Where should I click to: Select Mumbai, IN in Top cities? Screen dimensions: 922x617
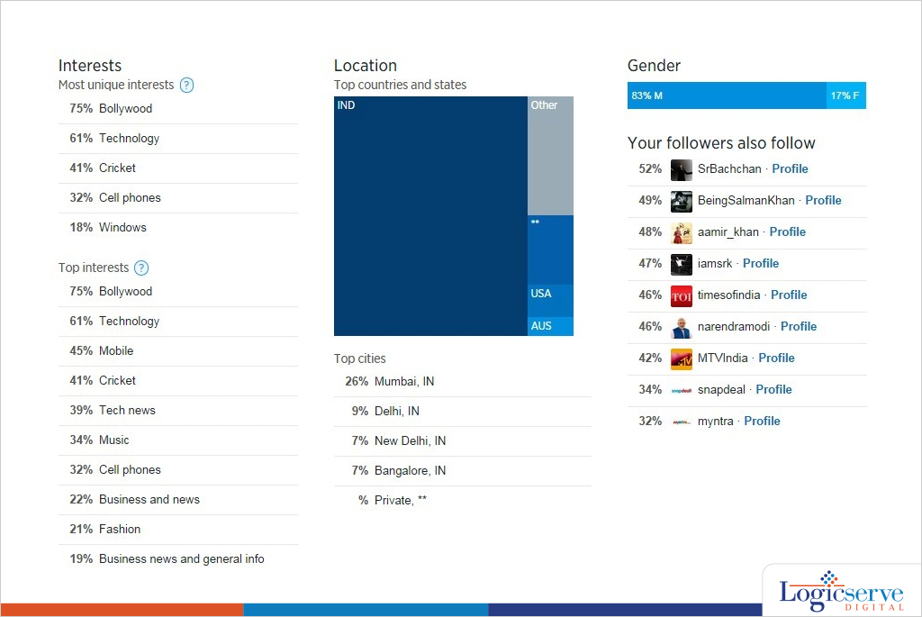tap(403, 382)
